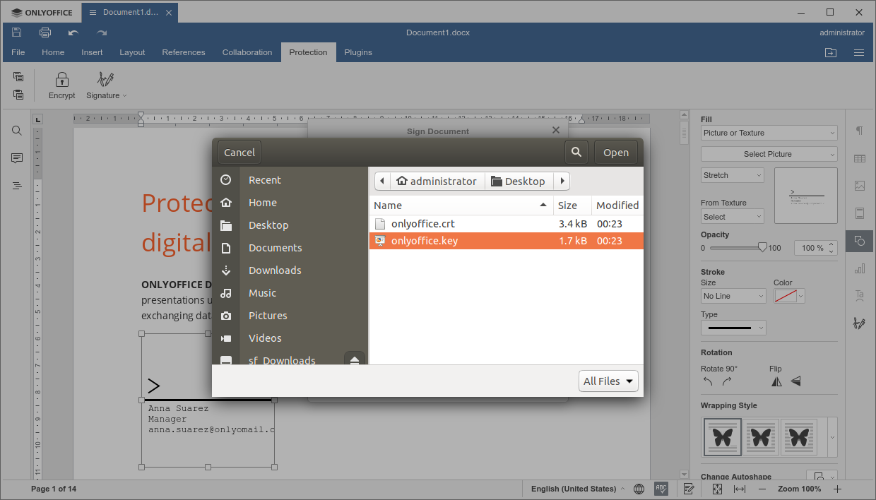Open the File menu tab
The height and width of the screenshot is (500, 876).
[18, 52]
